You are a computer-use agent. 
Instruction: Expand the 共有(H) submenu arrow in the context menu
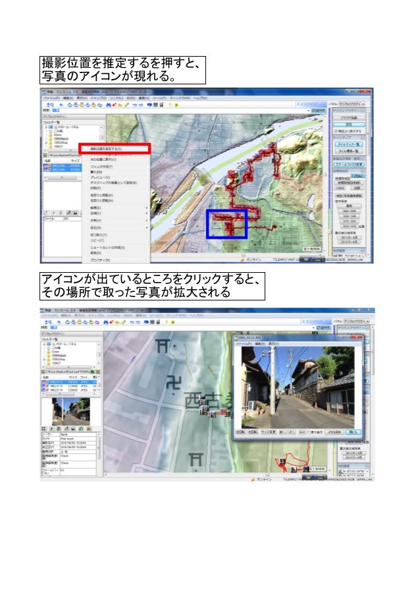147,221
